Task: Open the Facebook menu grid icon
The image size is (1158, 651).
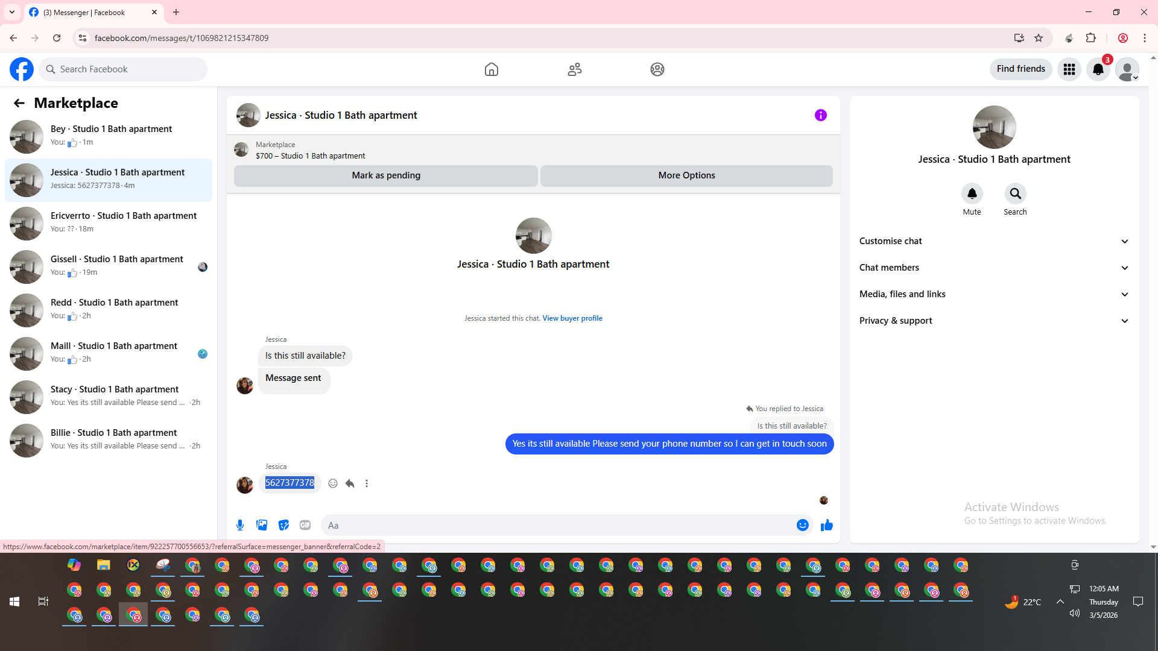Action: 1069,69
